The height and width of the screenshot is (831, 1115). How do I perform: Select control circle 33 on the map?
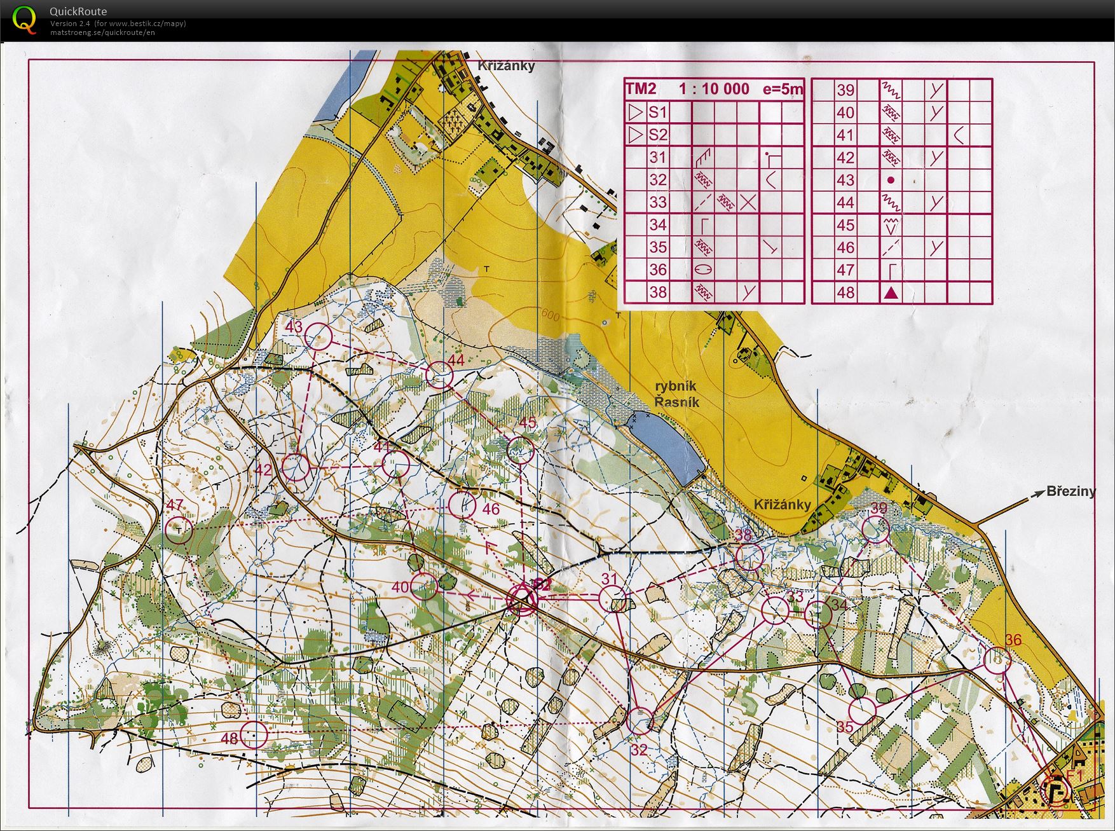click(x=776, y=610)
